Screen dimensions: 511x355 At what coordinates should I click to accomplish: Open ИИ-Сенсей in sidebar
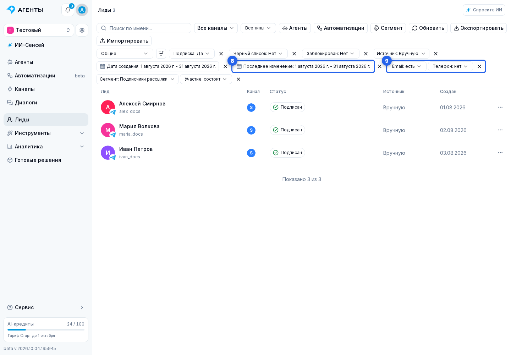46,45
